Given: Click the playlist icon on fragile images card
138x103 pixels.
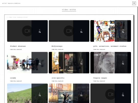Looking at the screenshot, I should (x=123, y=64).
